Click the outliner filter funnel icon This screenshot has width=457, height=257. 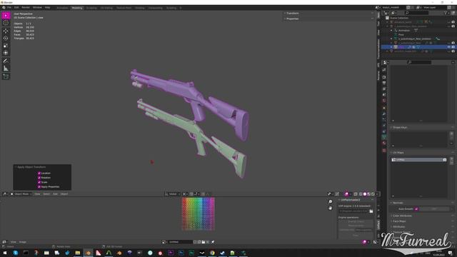pyautogui.click(x=446, y=13)
